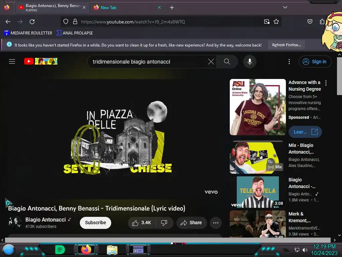Bookmark this page with the star icon
Screen dimensions: 342x257
pos(276,21)
